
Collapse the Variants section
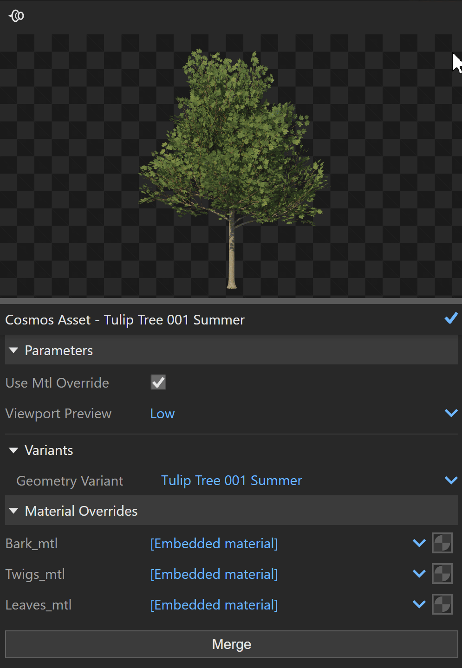click(13, 450)
